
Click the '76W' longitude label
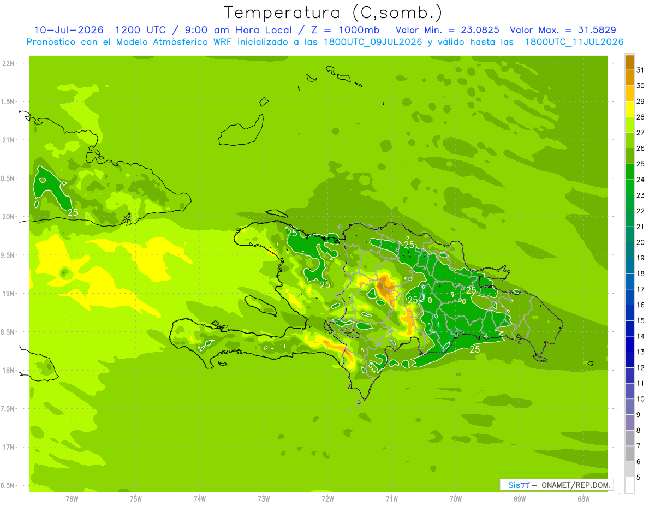(72, 499)
